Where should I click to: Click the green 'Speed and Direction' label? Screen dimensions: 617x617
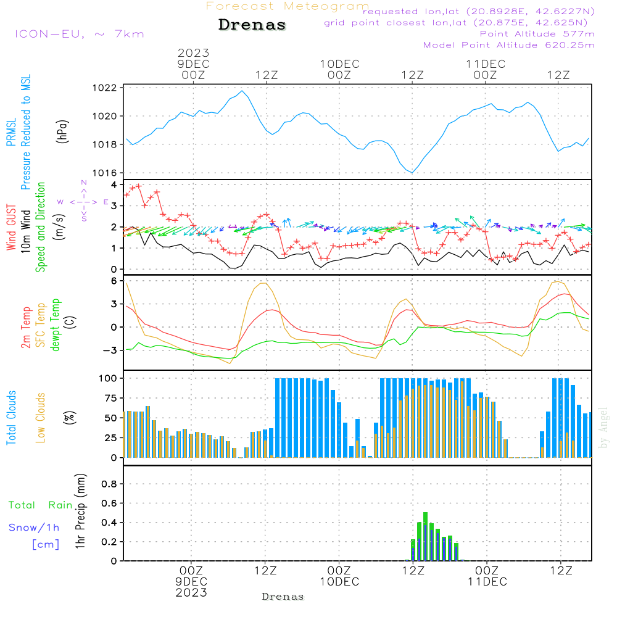41,227
